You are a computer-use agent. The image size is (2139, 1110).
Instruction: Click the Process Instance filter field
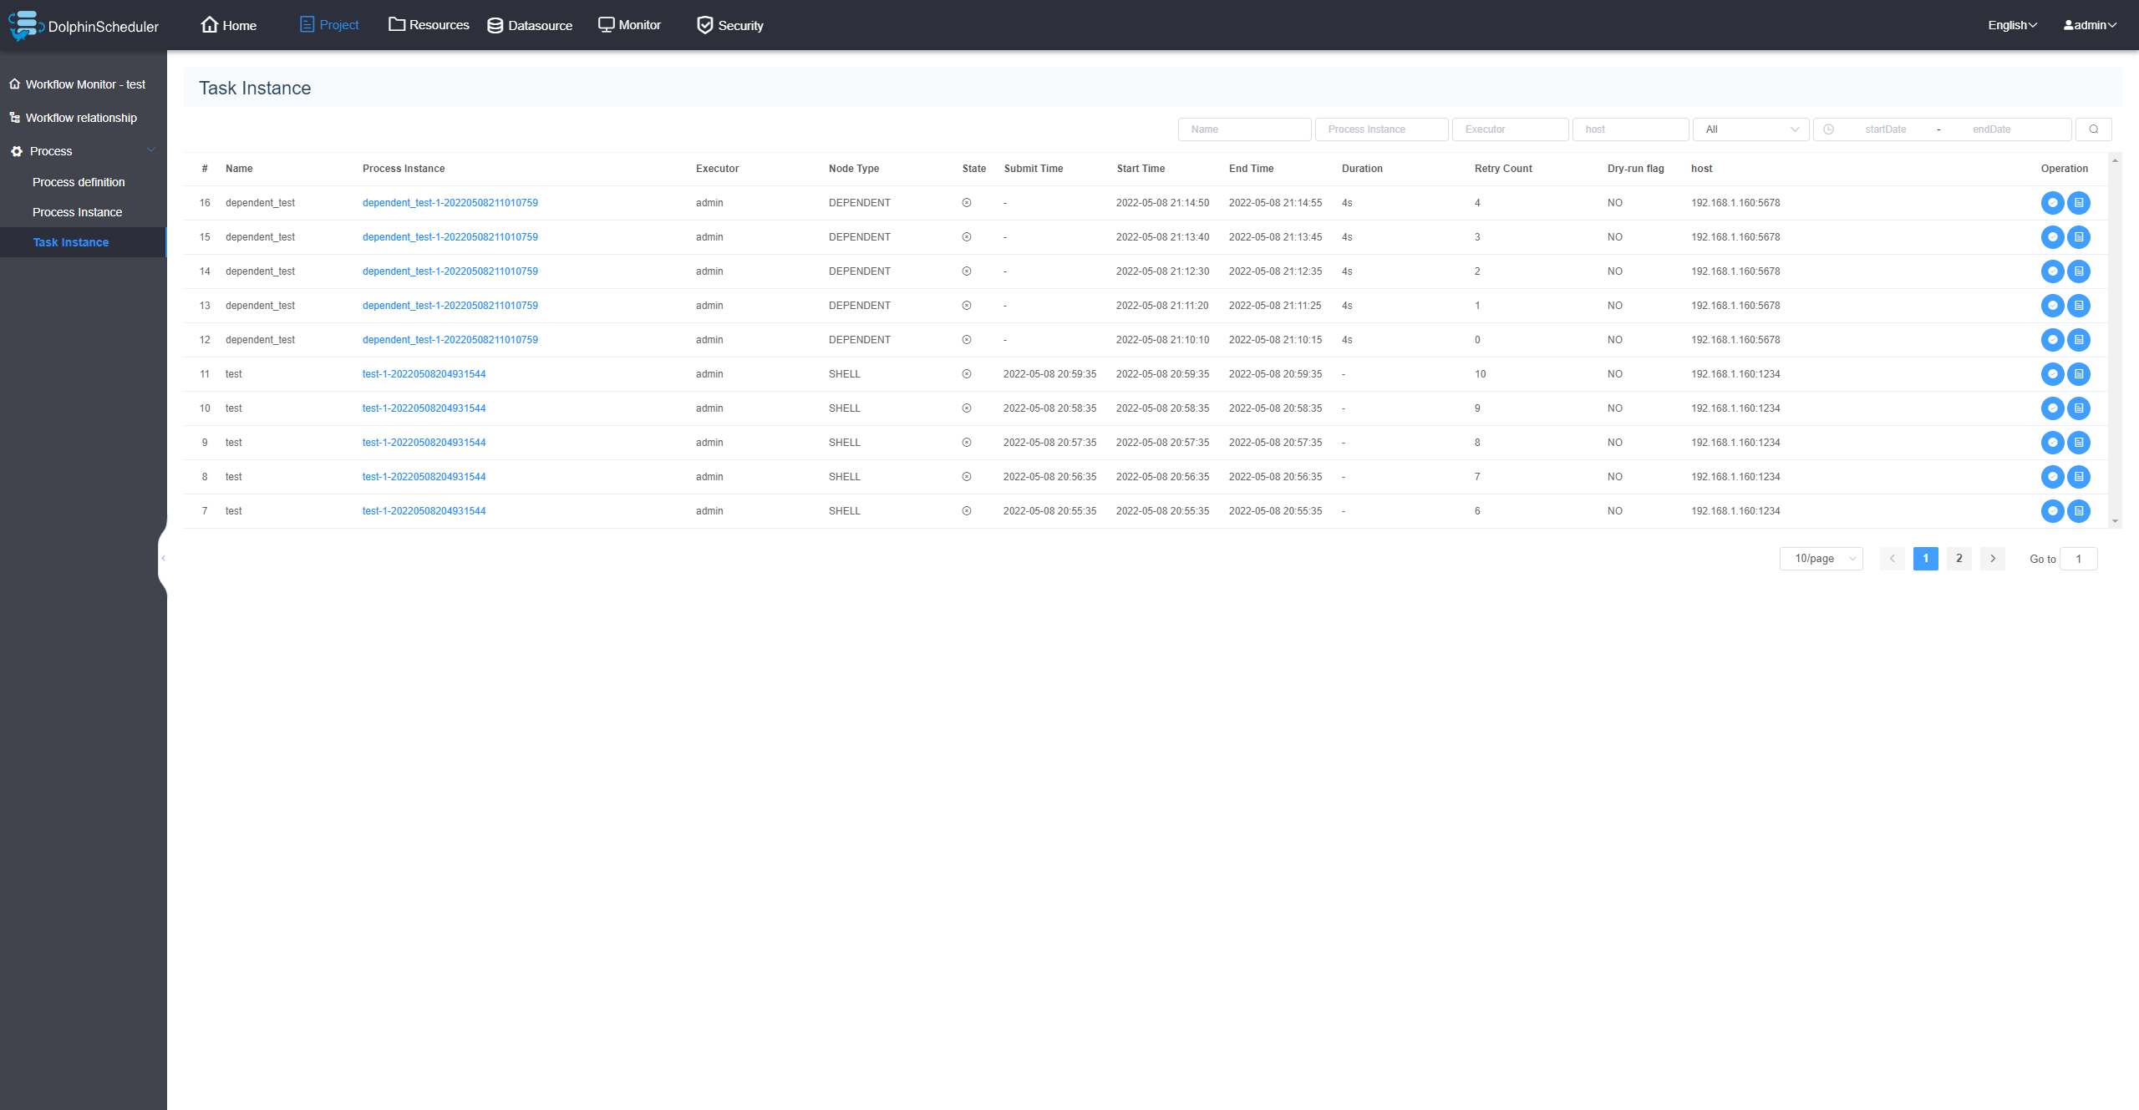[1381, 129]
